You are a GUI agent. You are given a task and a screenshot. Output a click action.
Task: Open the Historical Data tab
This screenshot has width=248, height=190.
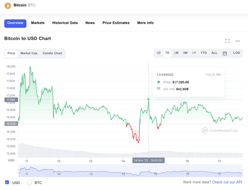coord(65,23)
